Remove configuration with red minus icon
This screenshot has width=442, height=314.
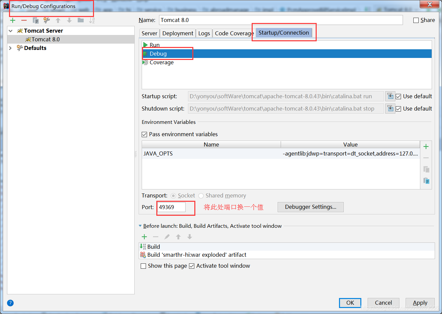[x=24, y=20]
